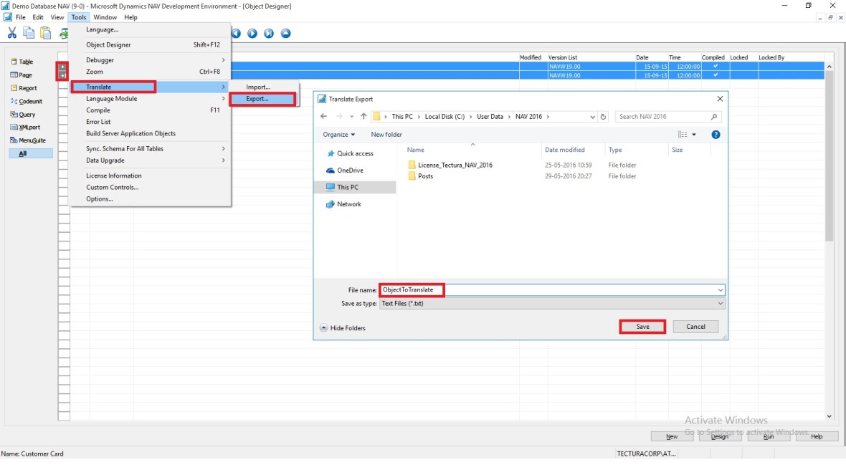
Task: Click the Save button
Action: 642,327
